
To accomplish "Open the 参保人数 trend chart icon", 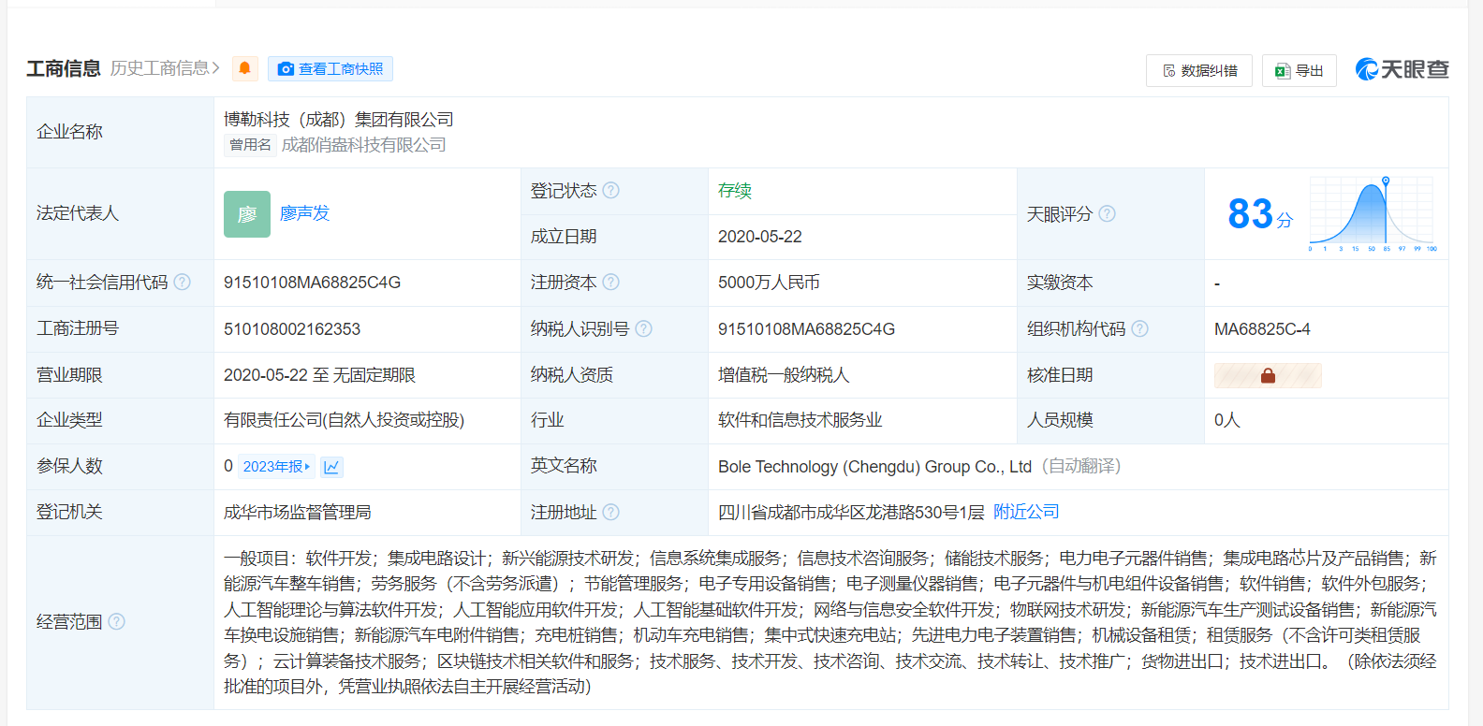I will [331, 466].
